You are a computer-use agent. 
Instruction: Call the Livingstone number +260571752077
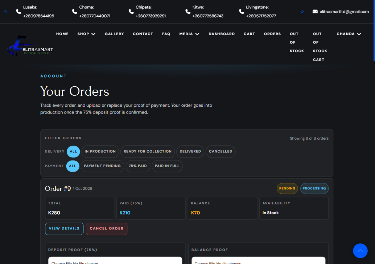click(x=261, y=16)
